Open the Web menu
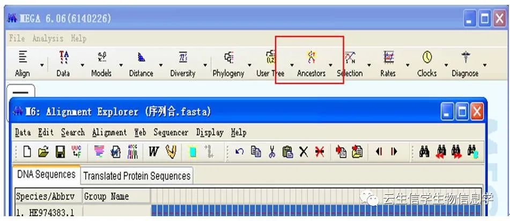Screen dimensions: 510x221 point(140,132)
